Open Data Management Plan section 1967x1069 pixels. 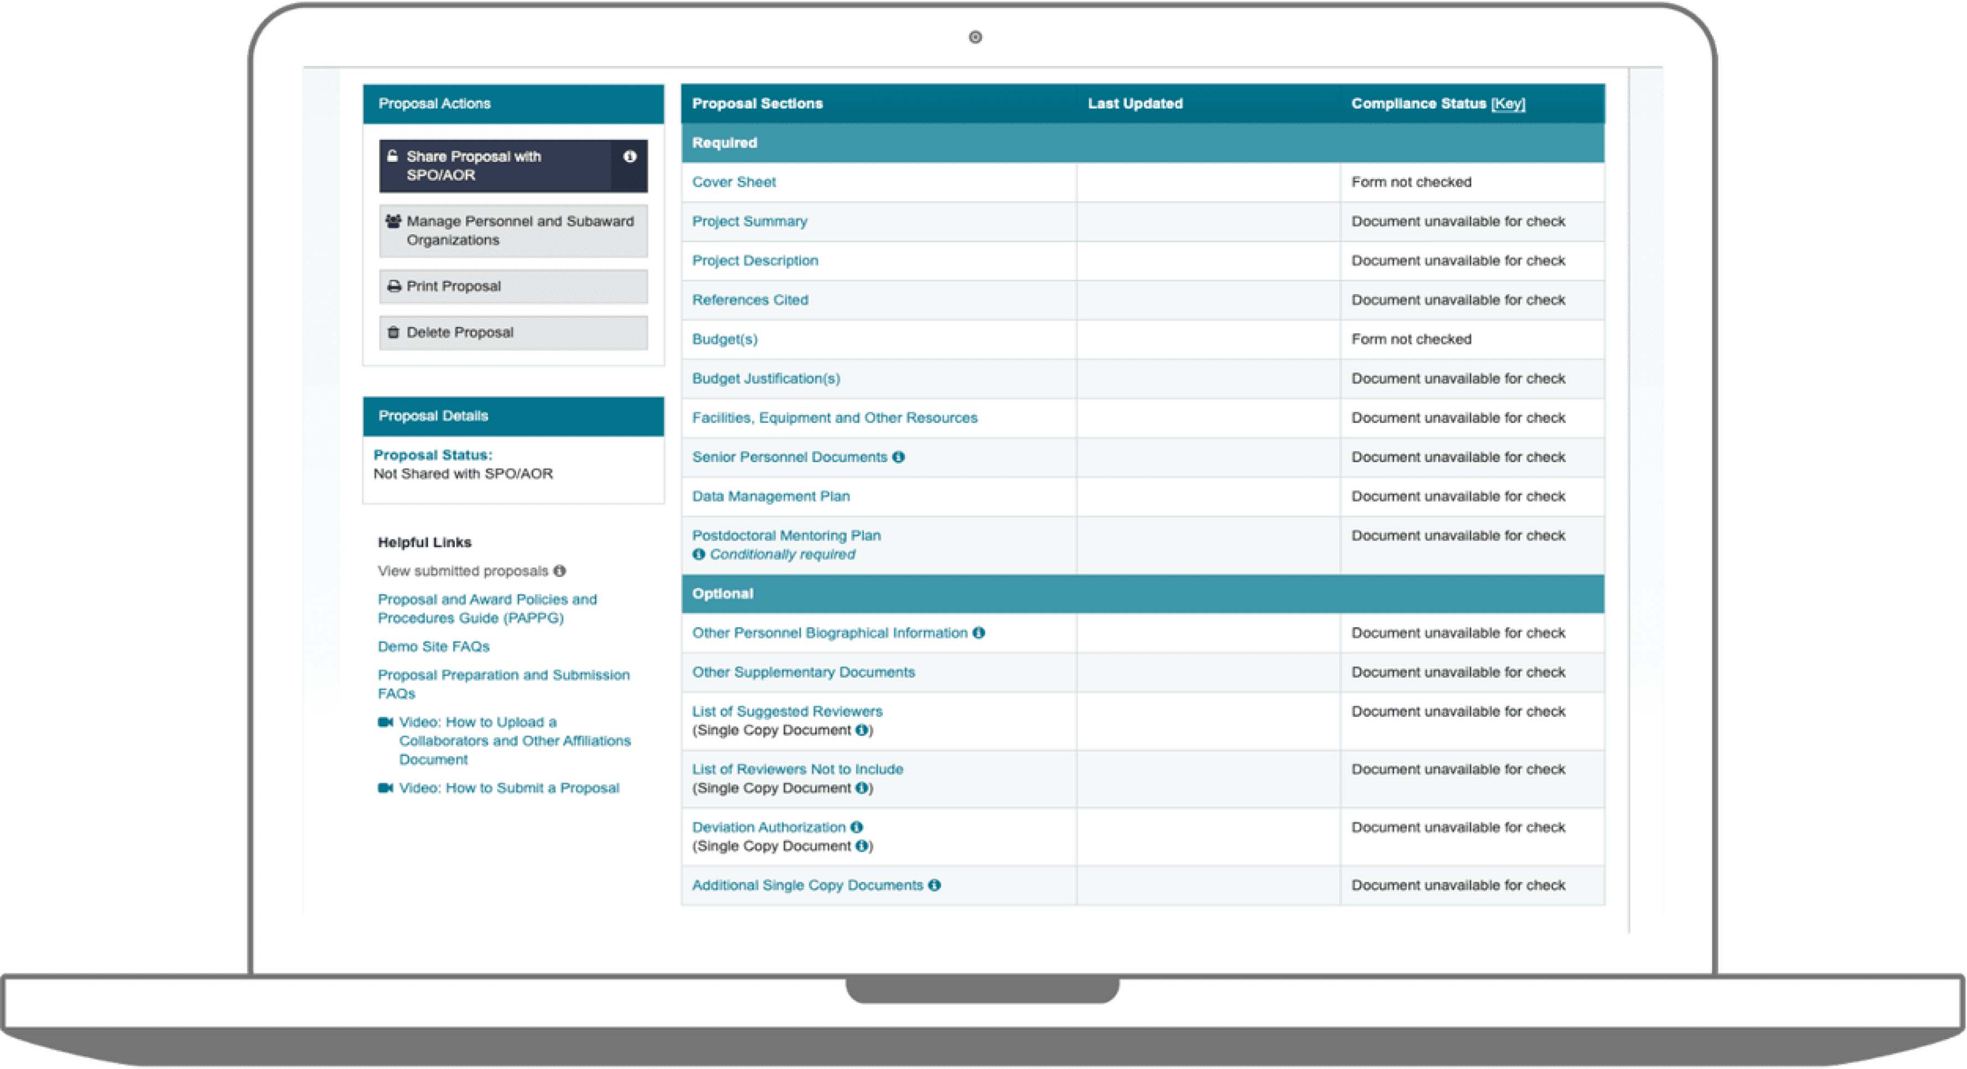(771, 497)
